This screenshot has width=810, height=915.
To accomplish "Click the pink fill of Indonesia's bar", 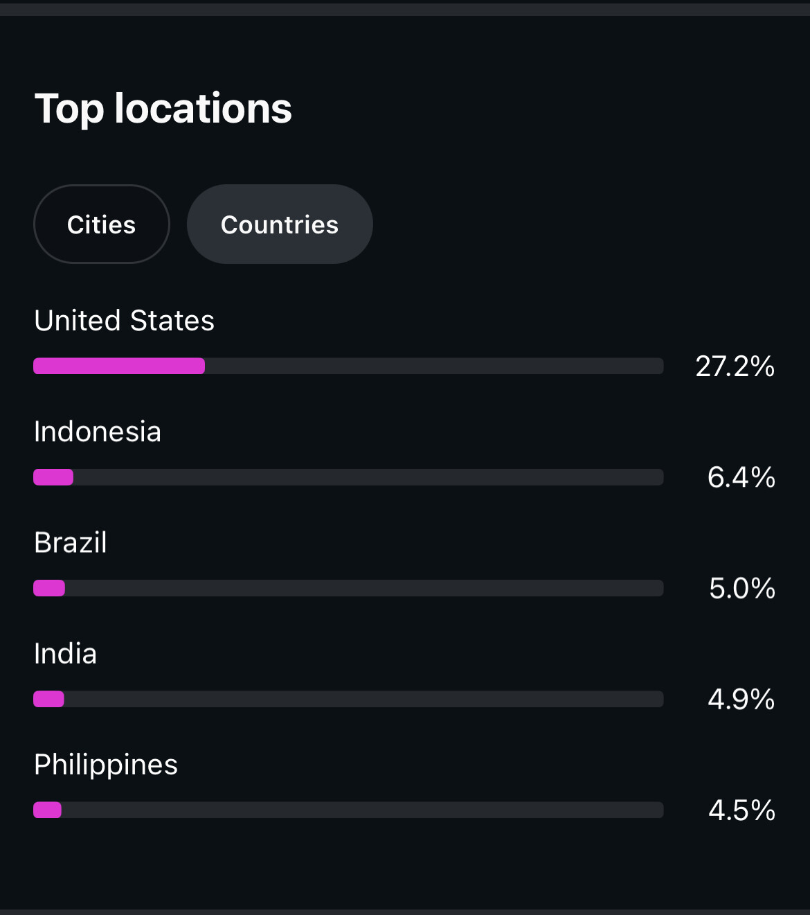I will tap(53, 477).
